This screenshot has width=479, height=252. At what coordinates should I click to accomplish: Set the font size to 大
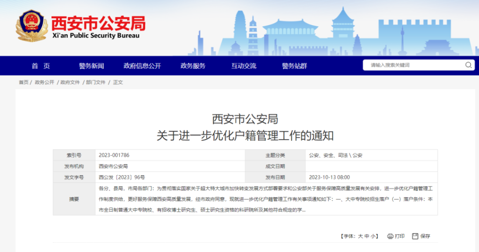[361, 237]
